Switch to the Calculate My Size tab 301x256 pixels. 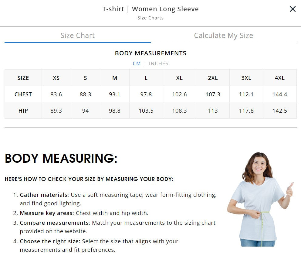coord(223,36)
